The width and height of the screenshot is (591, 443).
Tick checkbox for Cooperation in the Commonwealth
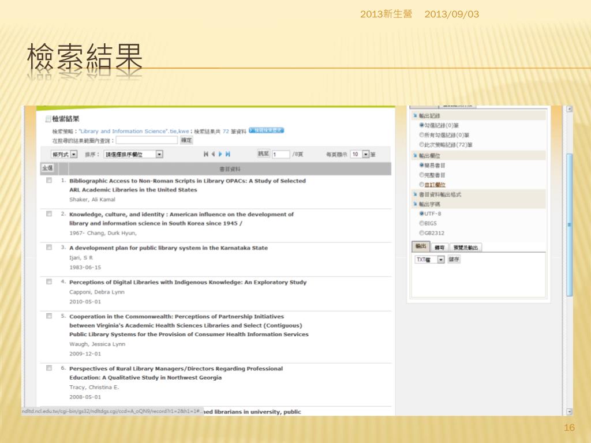click(49, 316)
